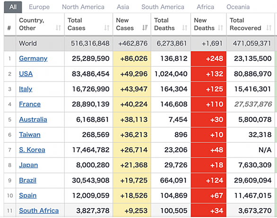Open the South America tab
Screen dimensions: 277x218
[163, 7]
